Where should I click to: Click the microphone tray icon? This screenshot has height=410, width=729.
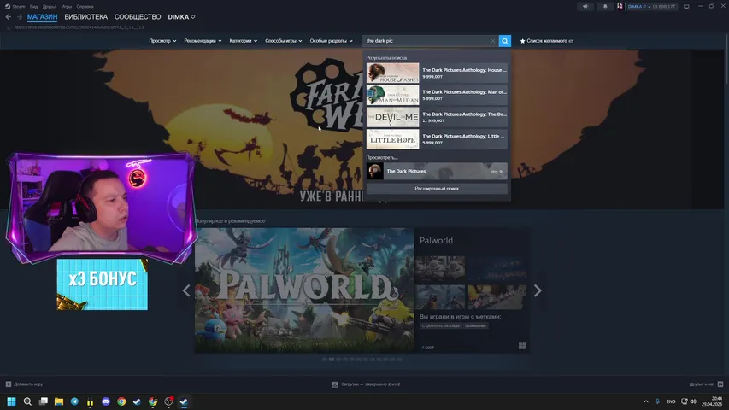(657, 401)
